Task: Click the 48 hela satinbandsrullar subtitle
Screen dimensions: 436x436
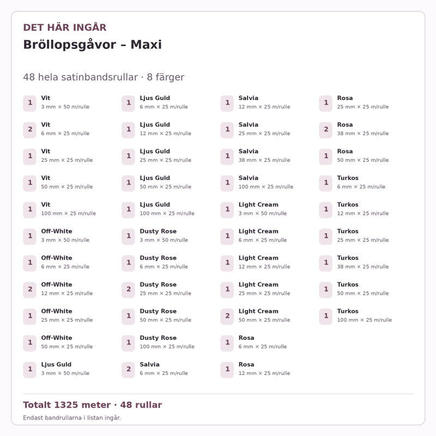Action: pos(104,77)
